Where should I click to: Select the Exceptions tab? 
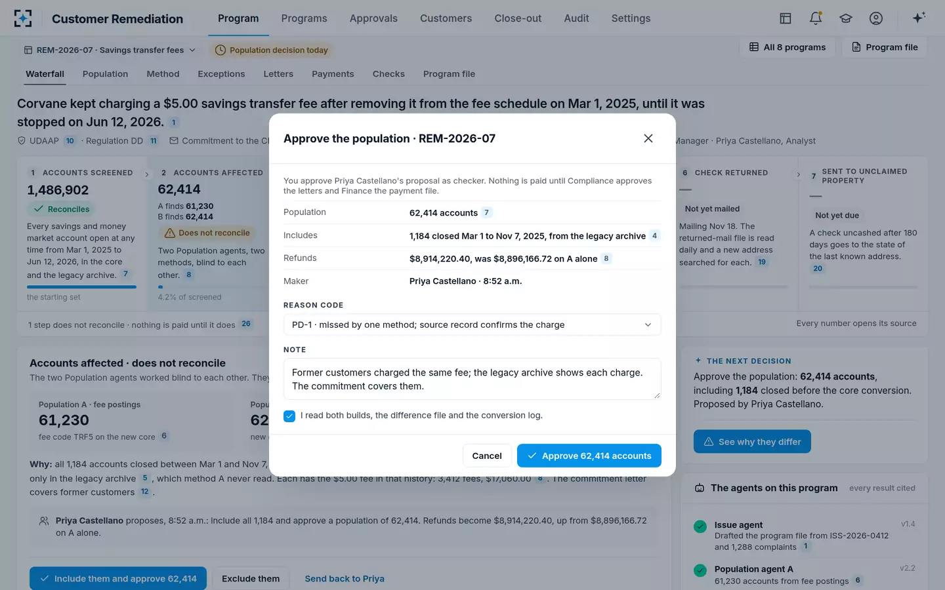221,74
